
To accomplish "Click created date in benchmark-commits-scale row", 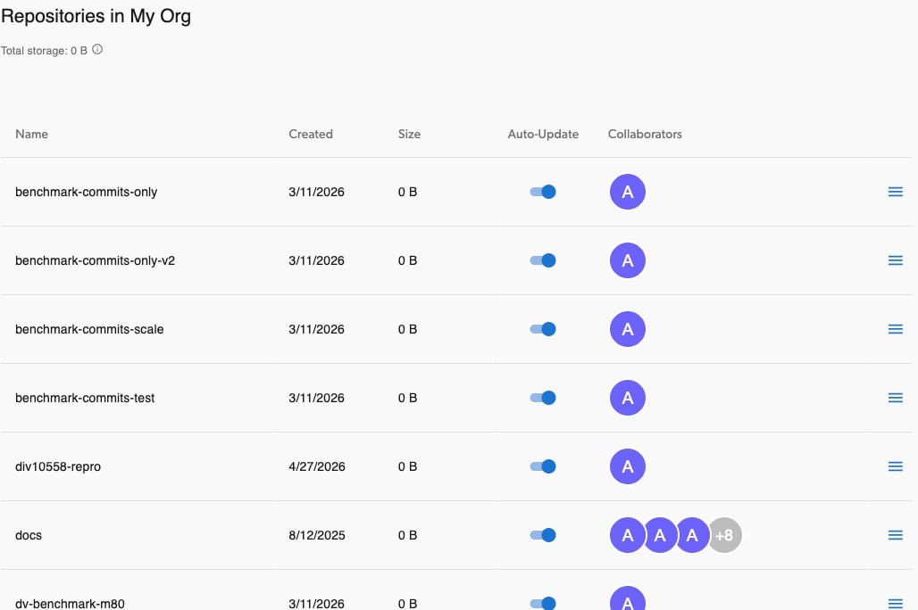I will coord(316,329).
